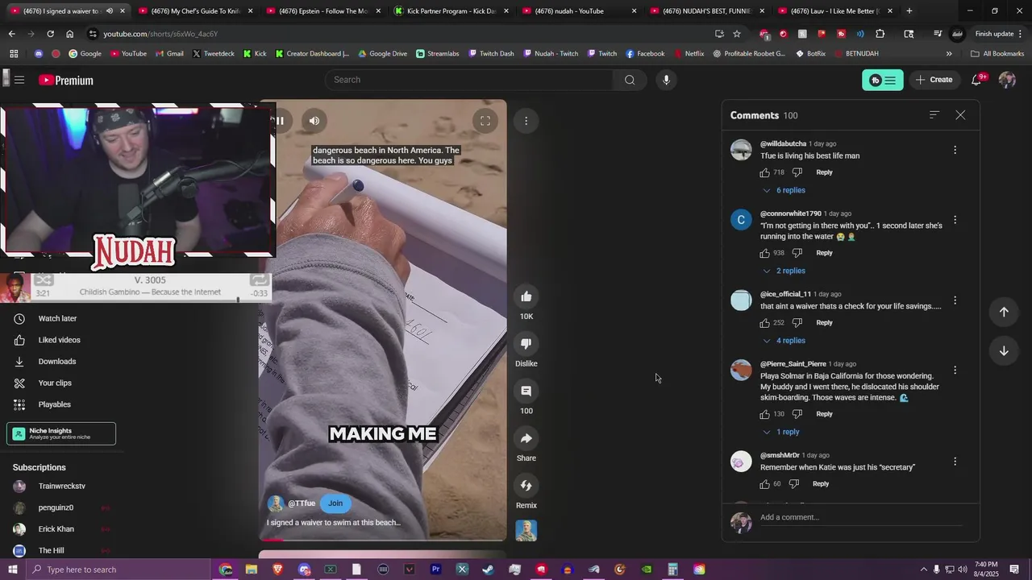
Task: Open Playables in sidebar
Action: coord(54,404)
